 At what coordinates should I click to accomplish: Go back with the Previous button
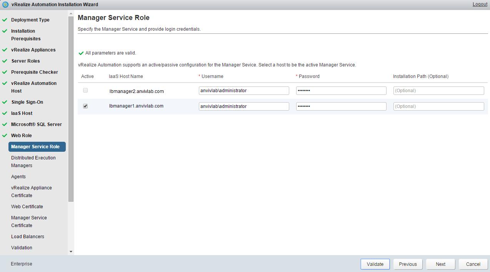click(x=408, y=264)
